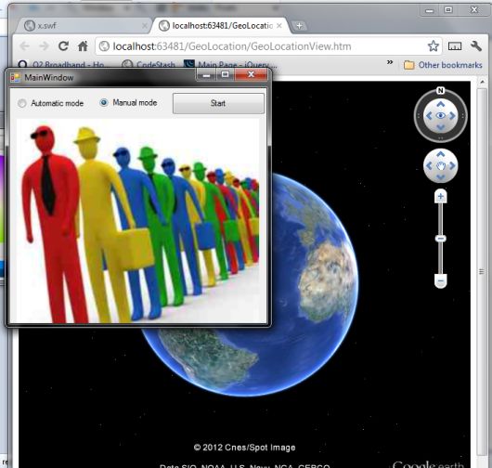Minimize the Chrome browser window

click(429, 10)
